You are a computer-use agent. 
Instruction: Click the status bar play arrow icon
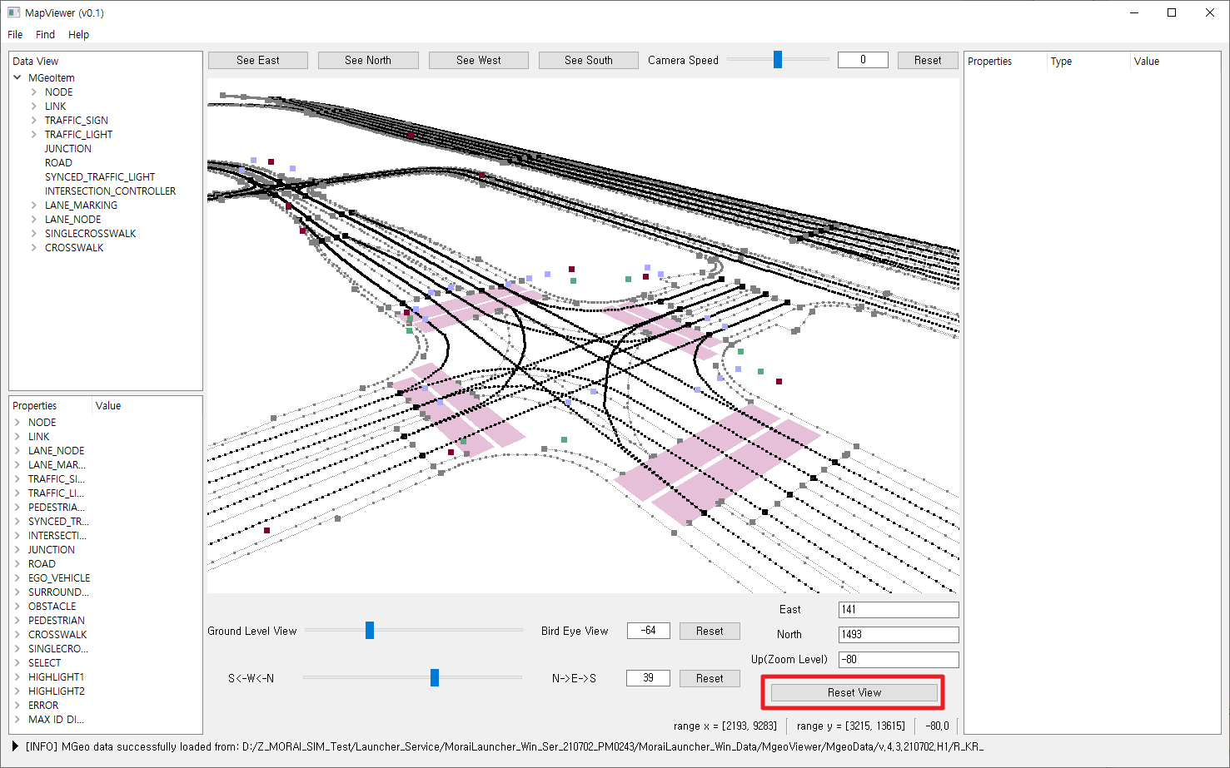point(15,746)
